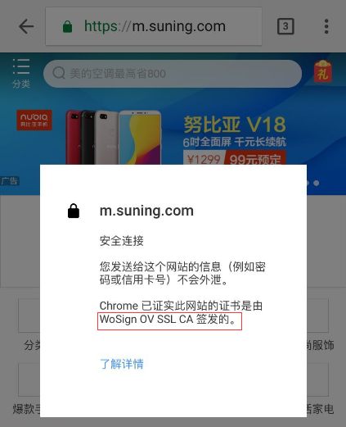Tap the 99元预定 preorder button
The image size is (346, 427).
[x=255, y=158]
